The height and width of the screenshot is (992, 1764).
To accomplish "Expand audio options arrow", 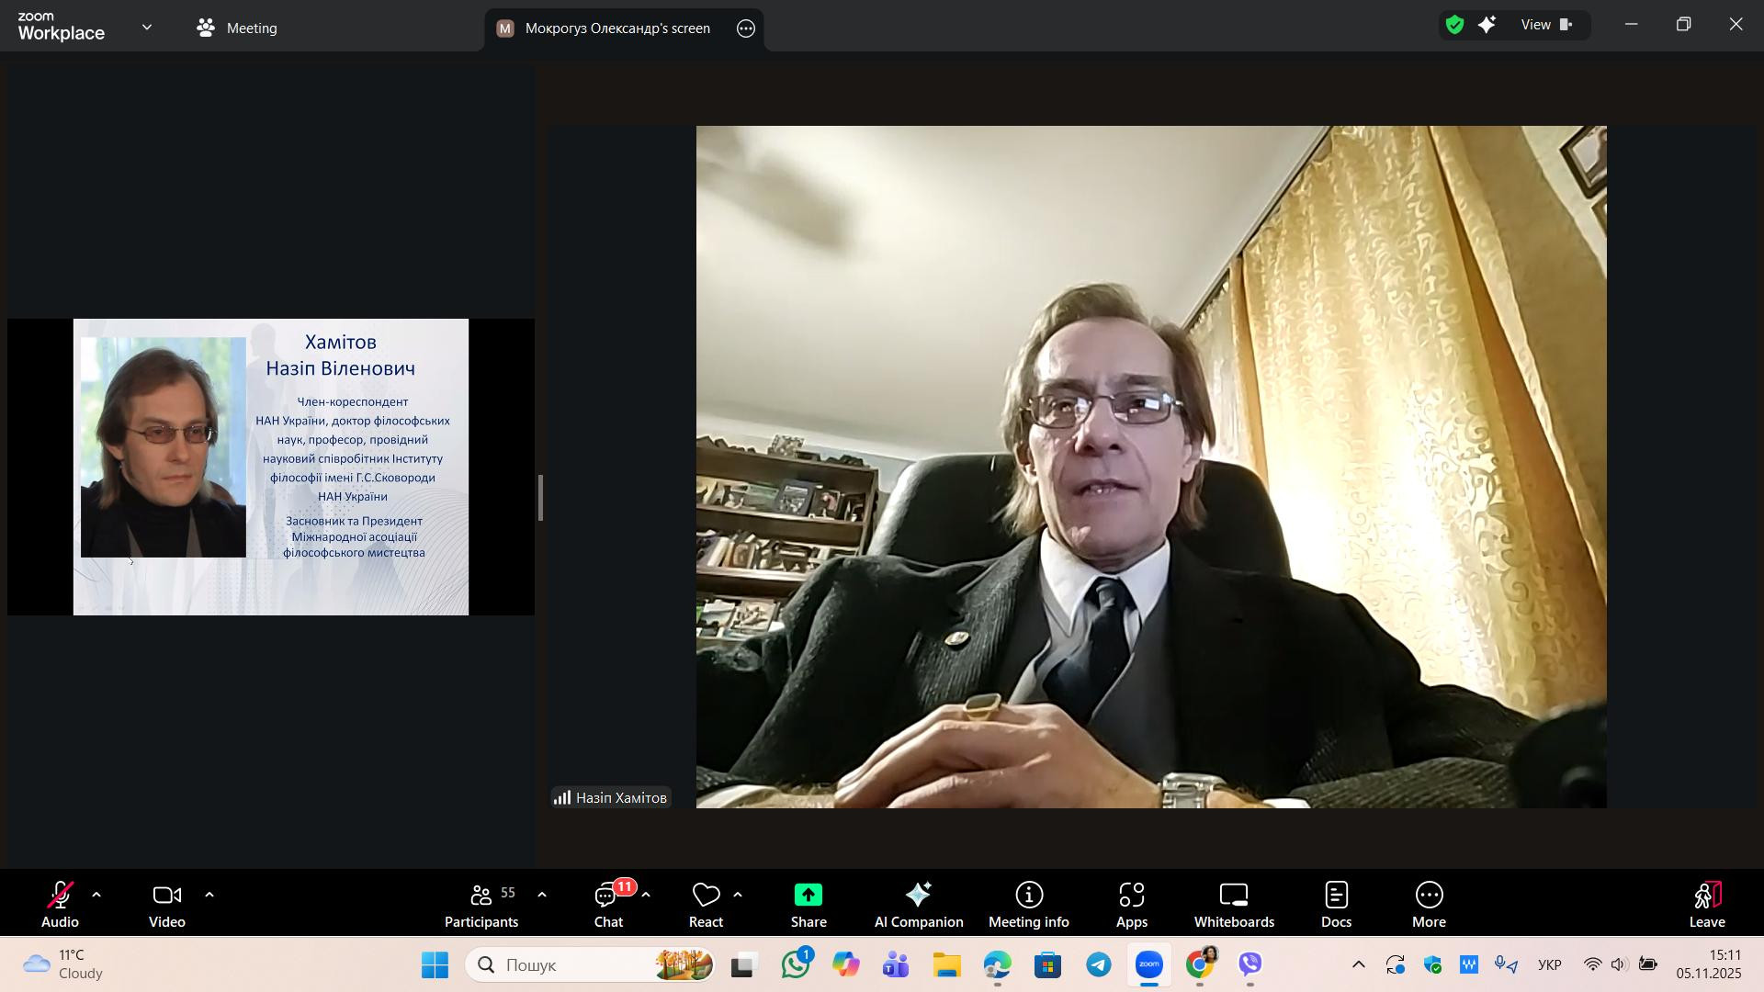I will (x=96, y=895).
